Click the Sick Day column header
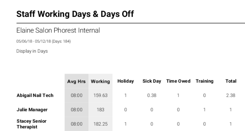 coord(152,81)
